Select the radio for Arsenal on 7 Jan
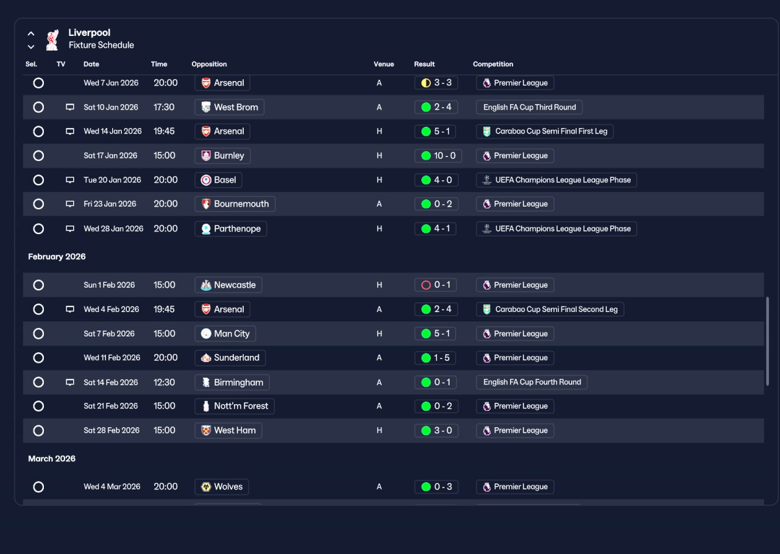The width and height of the screenshot is (780, 554). (x=38, y=83)
